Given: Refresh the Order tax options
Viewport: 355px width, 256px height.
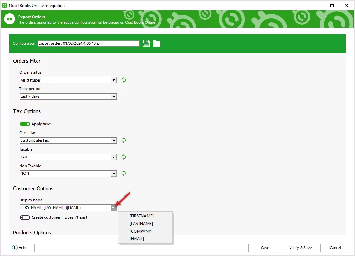Looking at the screenshot, I should [124, 140].
